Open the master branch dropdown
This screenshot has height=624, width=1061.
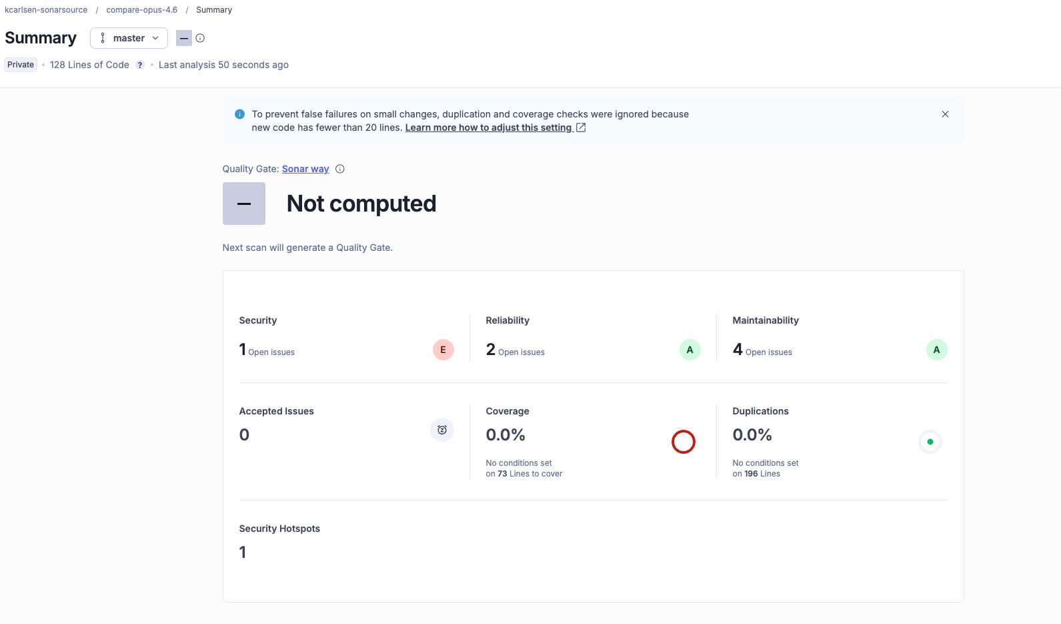click(x=129, y=38)
